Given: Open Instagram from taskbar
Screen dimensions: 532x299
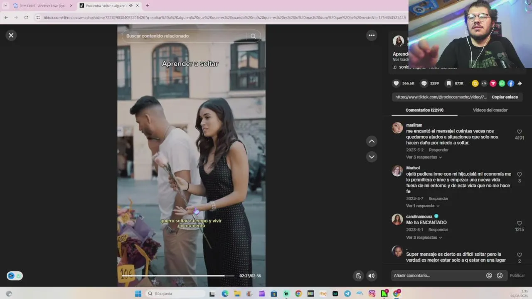Looking at the screenshot, I should pos(372,294).
